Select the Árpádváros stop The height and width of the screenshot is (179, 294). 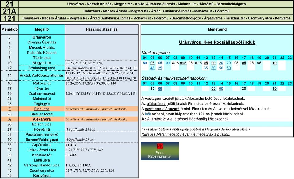pos(42,145)
